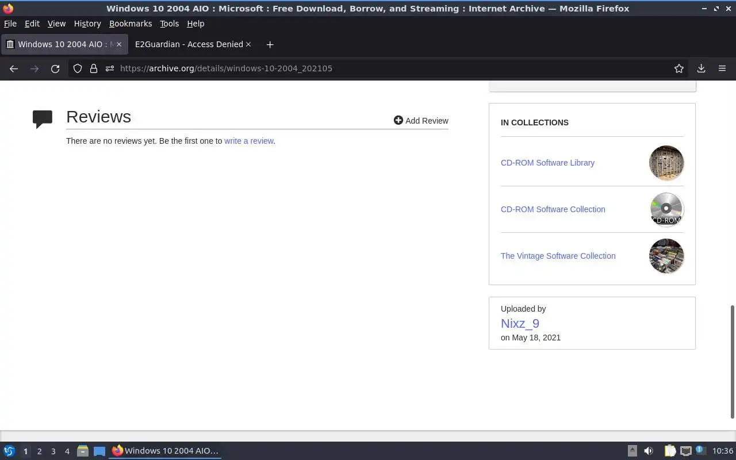Image resolution: width=736 pixels, height=460 pixels.
Task: Switch to E2Guardian Access Denied tab
Action: coord(189,44)
